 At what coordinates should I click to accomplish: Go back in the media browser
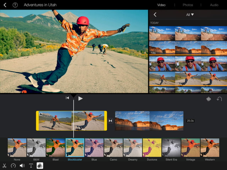(155, 15)
